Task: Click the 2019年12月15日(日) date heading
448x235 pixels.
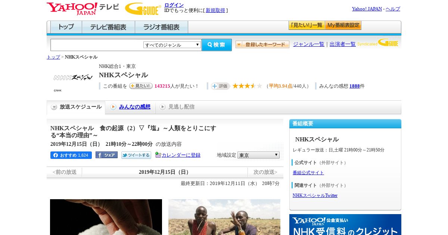Action: pyautogui.click(x=165, y=172)
